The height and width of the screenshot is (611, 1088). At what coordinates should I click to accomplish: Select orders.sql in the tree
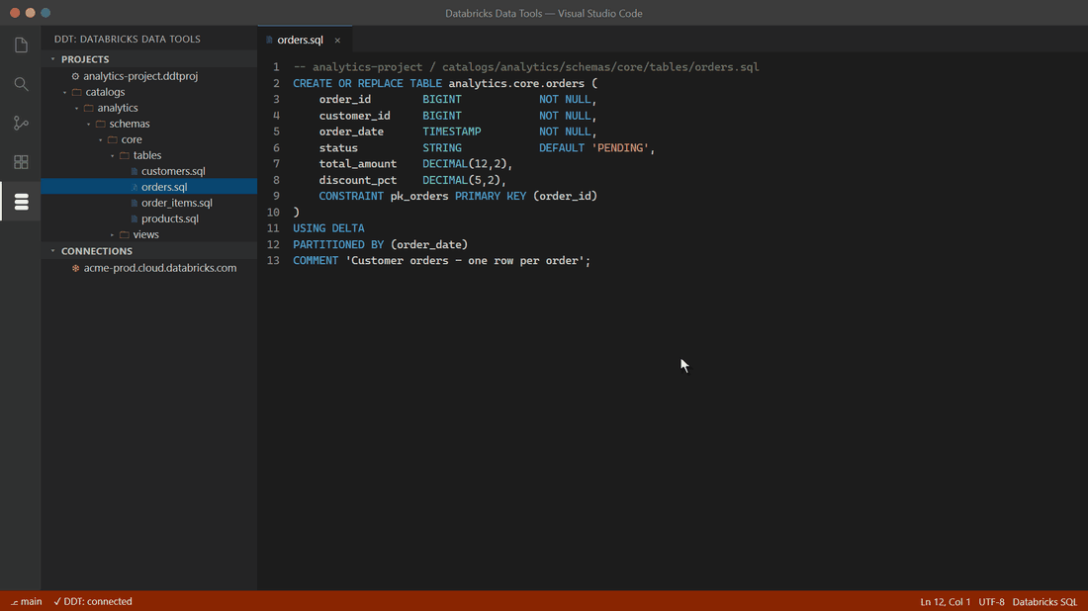click(x=164, y=187)
